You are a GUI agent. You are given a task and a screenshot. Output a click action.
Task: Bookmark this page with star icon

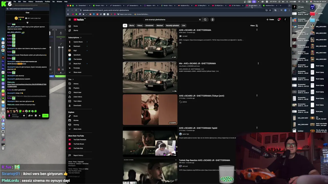[x=270, y=10]
